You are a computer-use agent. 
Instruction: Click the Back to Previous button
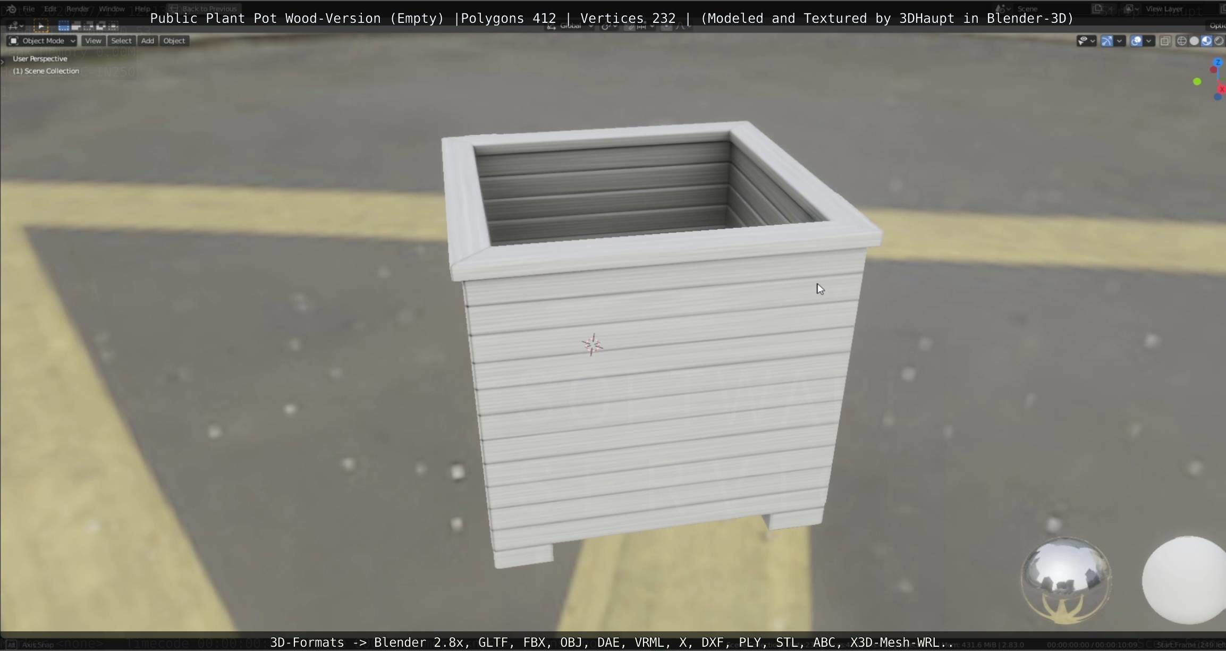204,9
